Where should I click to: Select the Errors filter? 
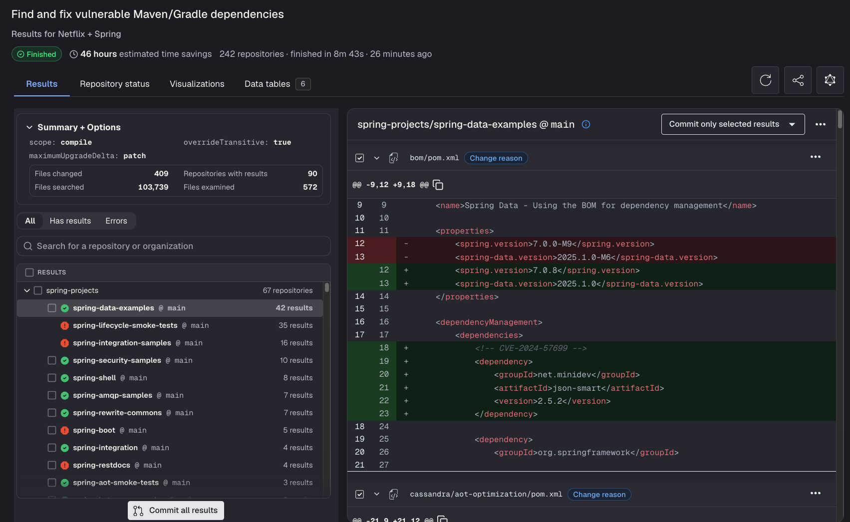[x=116, y=221]
